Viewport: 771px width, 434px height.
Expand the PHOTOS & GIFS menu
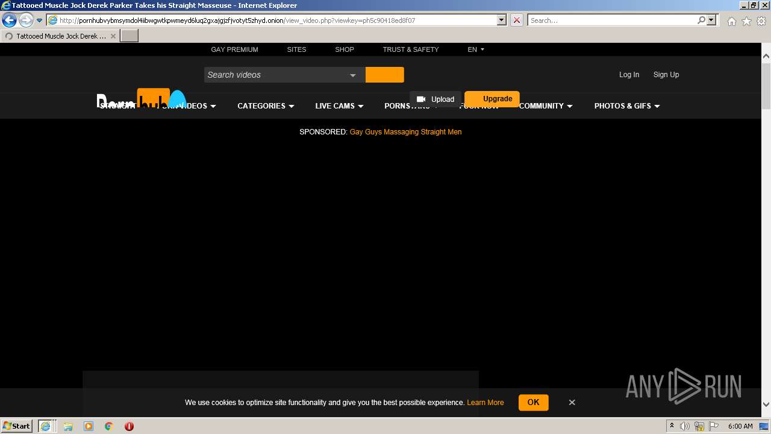point(627,106)
